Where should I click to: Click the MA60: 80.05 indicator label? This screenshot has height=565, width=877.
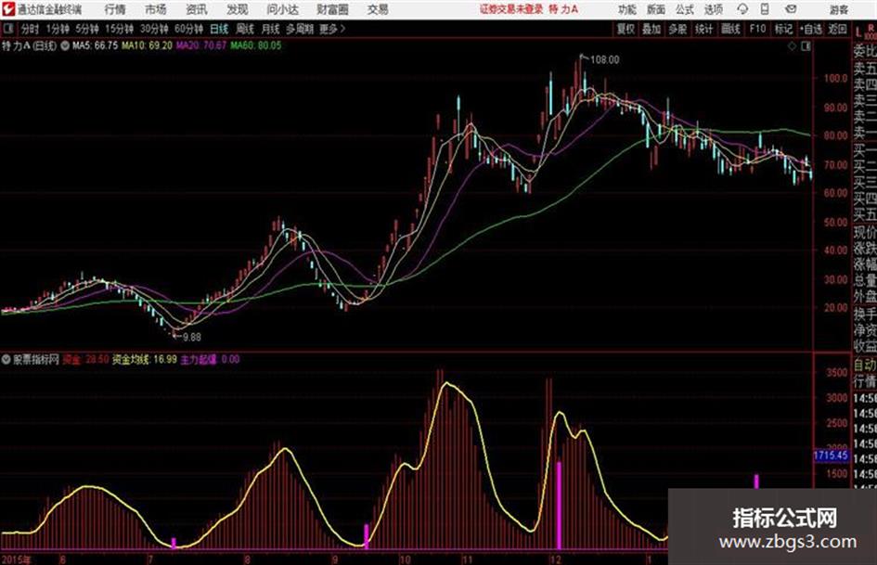255,45
